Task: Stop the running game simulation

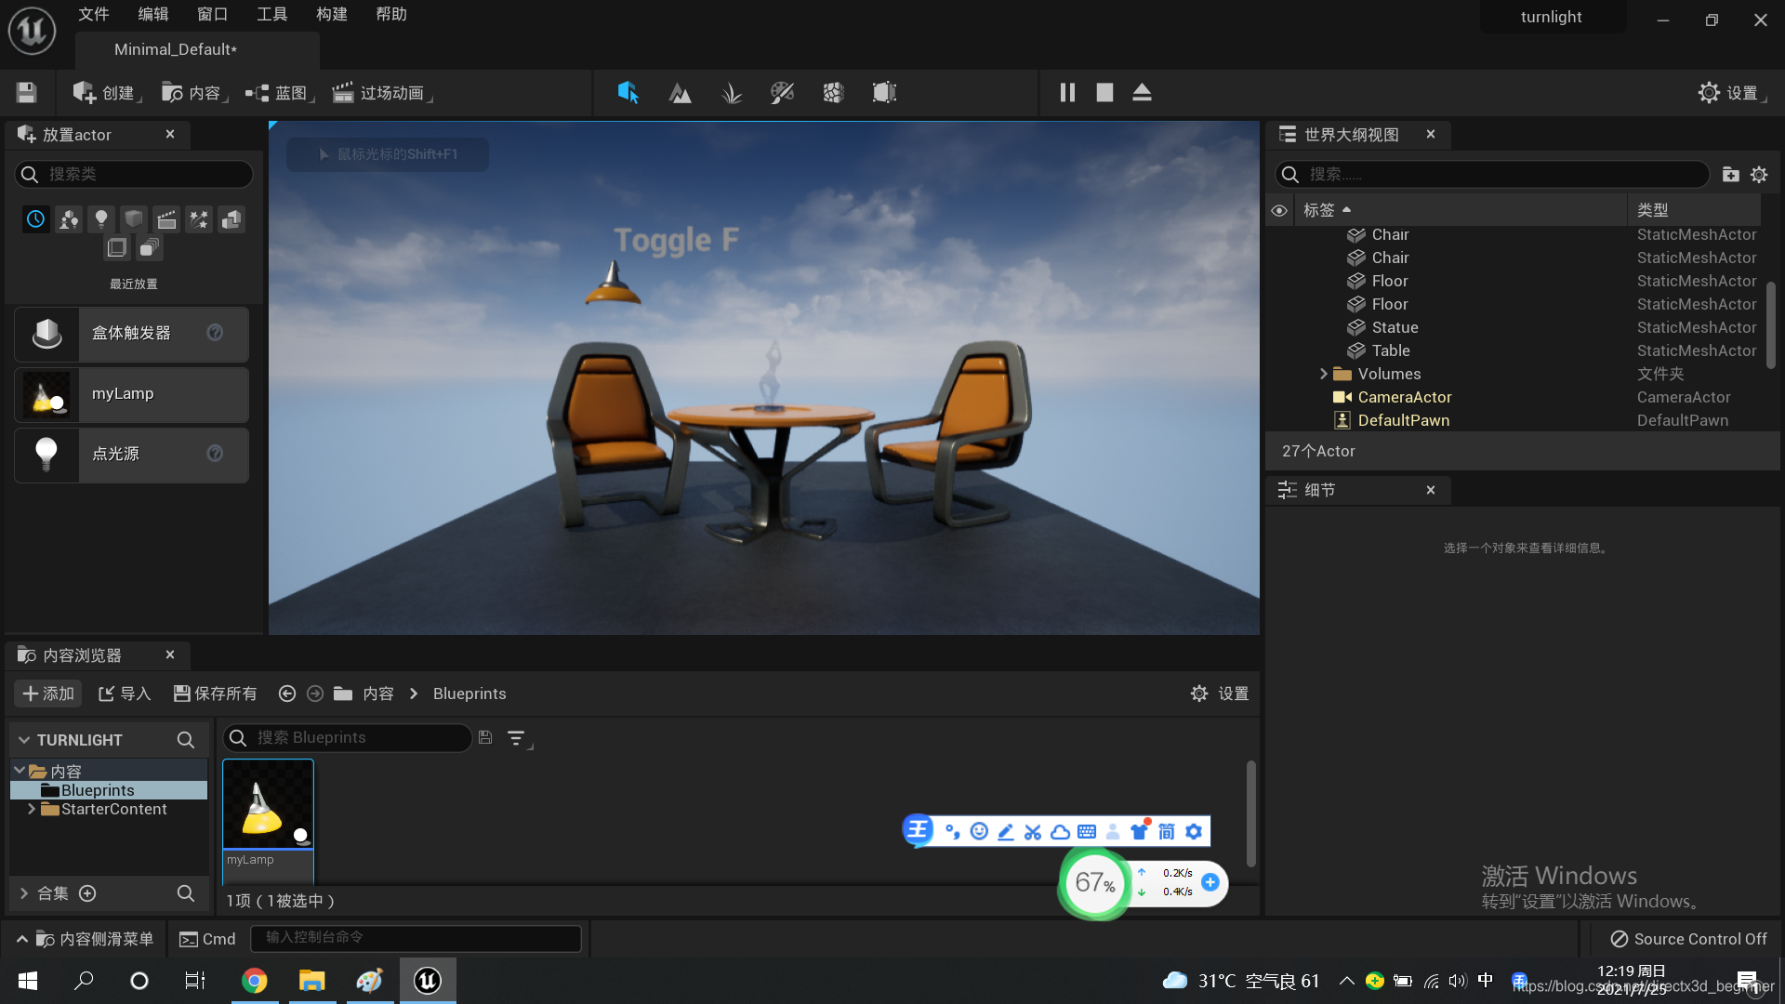Action: (1104, 93)
